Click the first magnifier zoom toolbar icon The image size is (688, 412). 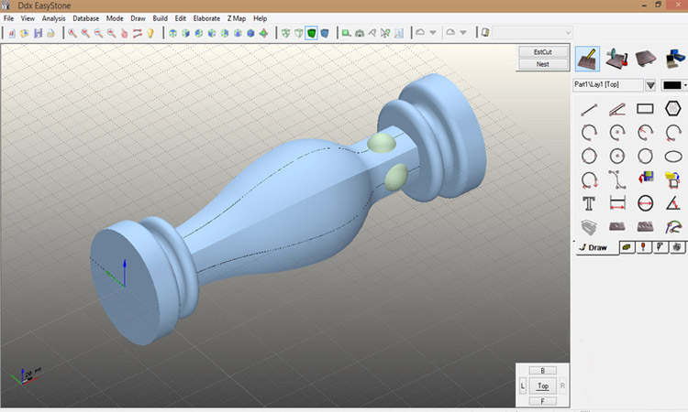pyautogui.click(x=72, y=33)
